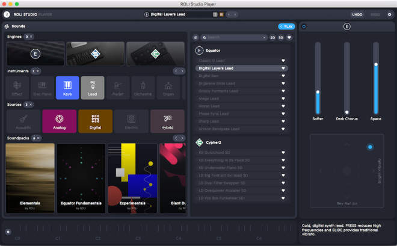Viewport: 397px width, 246px height.
Task: Choose the Keys instrument
Action: click(67, 88)
